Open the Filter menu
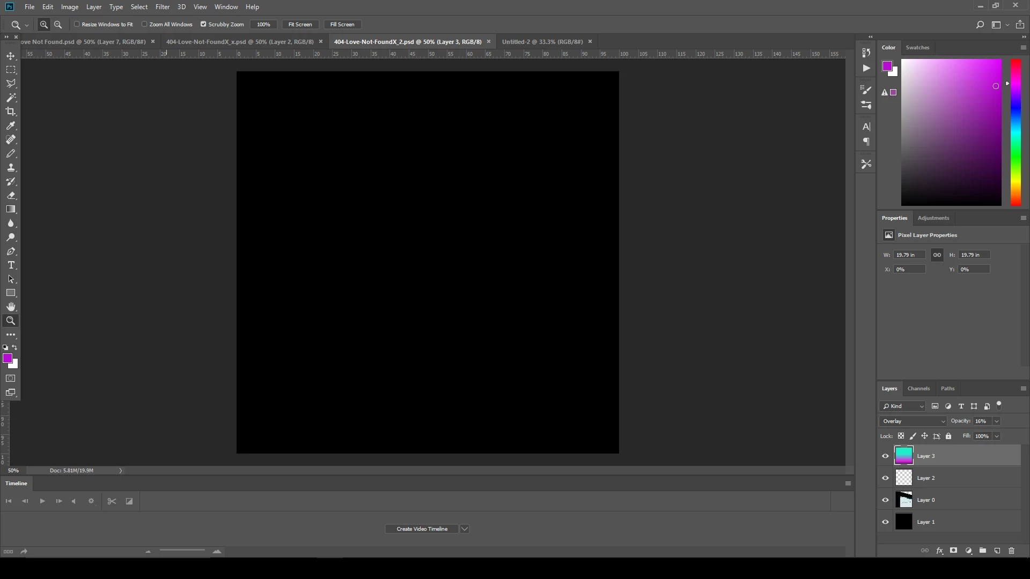Screen dimensions: 1030x579 coord(162,7)
